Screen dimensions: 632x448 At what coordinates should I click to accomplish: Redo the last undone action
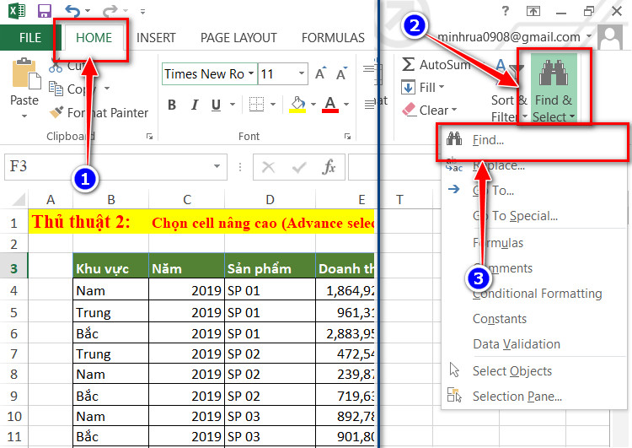(x=110, y=11)
